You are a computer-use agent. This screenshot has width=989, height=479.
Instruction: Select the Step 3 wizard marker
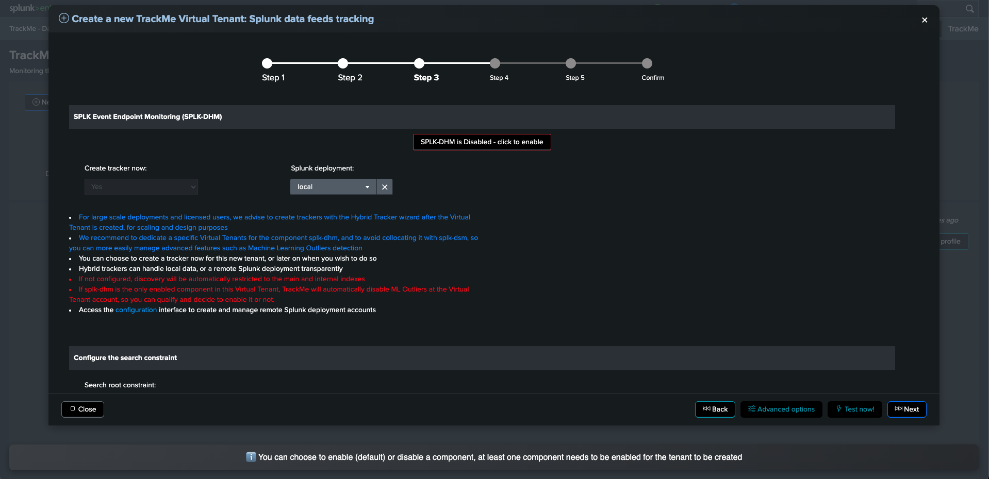point(419,63)
